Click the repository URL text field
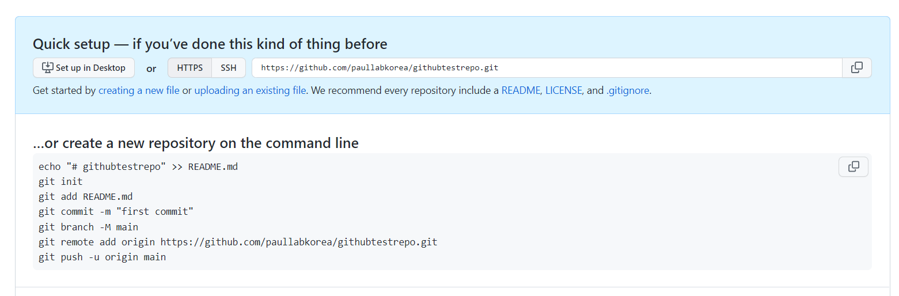The image size is (899, 296). click(547, 67)
